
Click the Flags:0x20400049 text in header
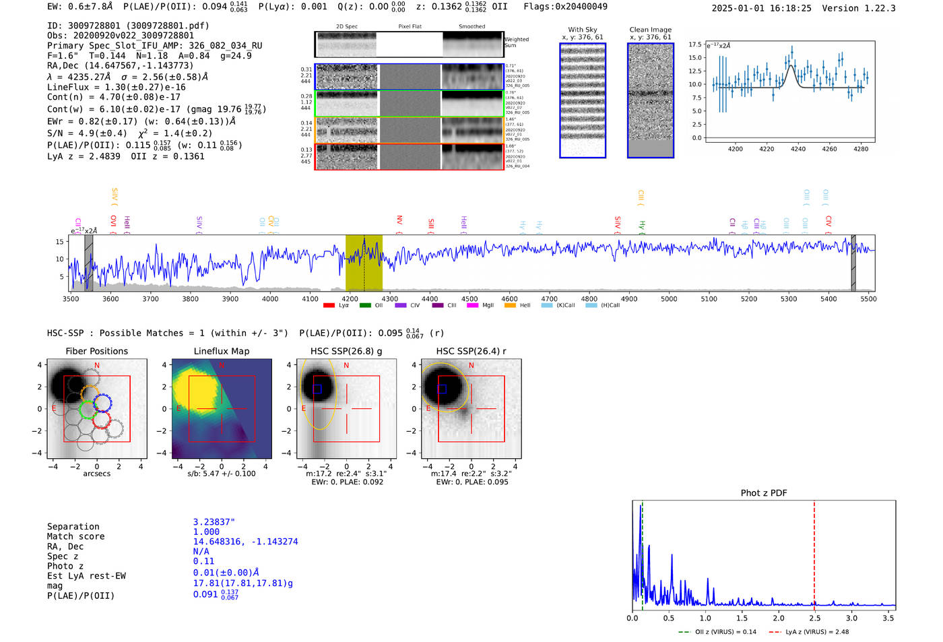(x=565, y=7)
